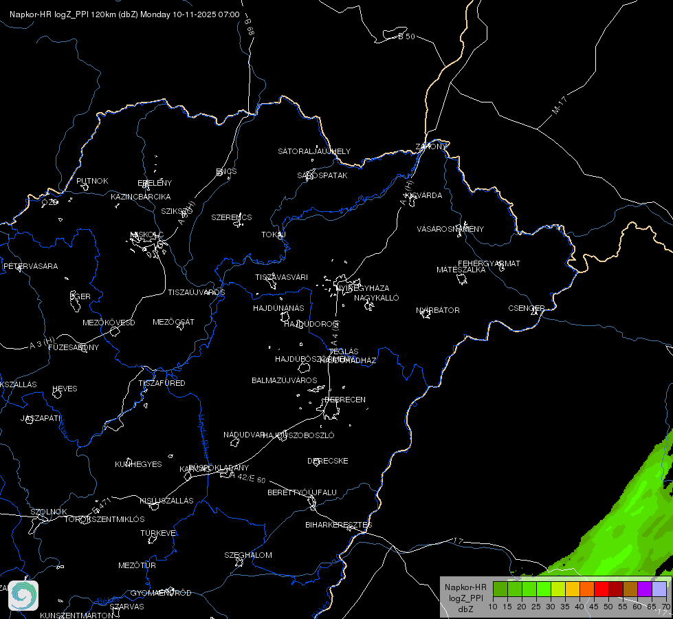Click the swirl logo icon at bottom-left
The width and height of the screenshot is (673, 619).
coord(23,596)
